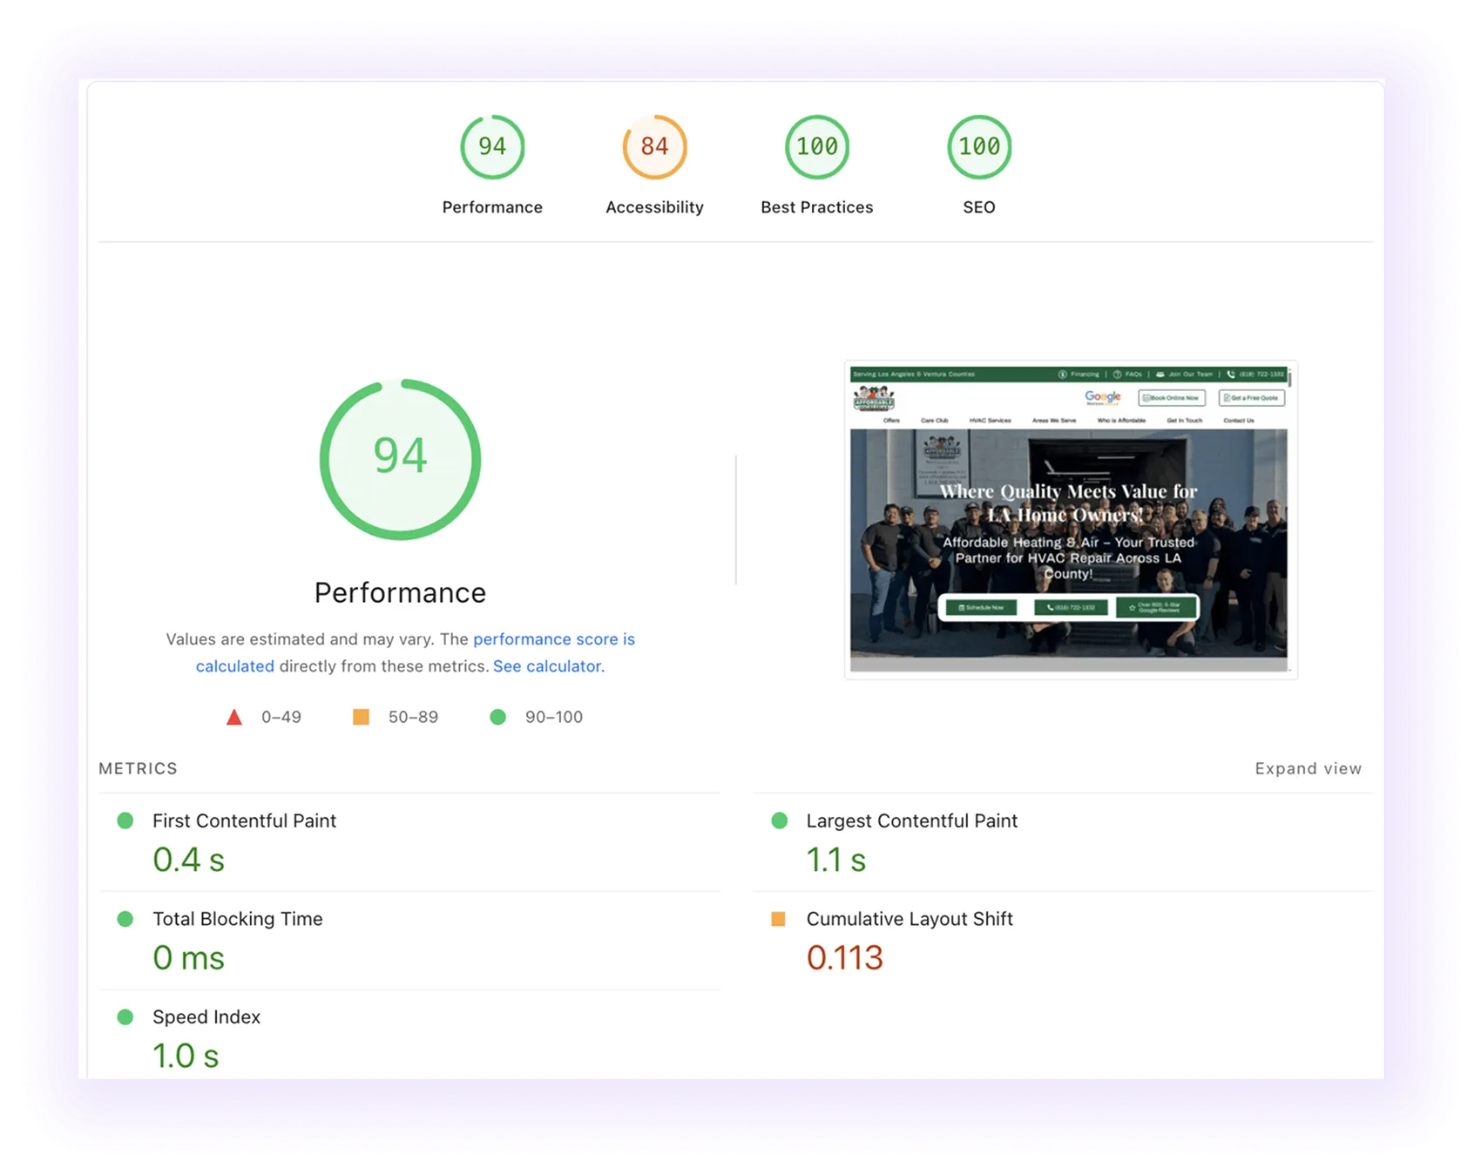The height and width of the screenshot is (1175, 1481).
Task: Click the SEO score gauge
Action: coord(979,147)
